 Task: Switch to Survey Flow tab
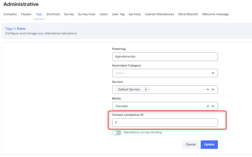pyautogui.click(x=87, y=14)
